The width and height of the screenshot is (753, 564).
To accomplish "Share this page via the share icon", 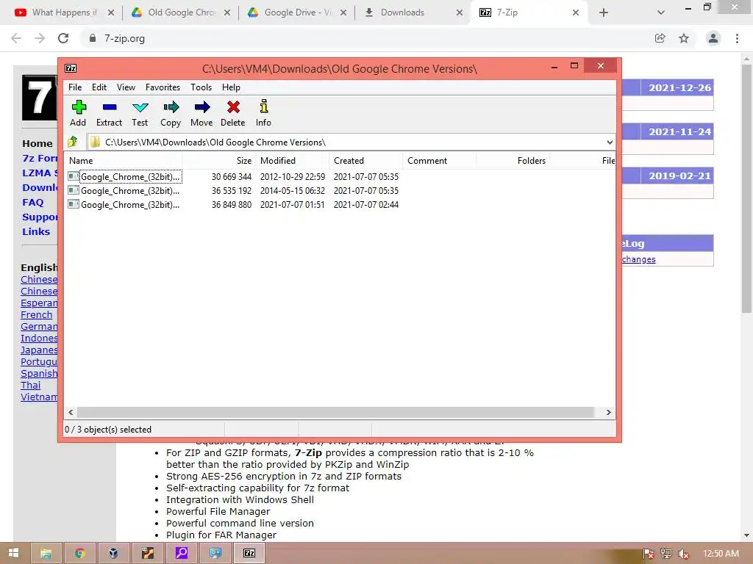I will click(660, 38).
